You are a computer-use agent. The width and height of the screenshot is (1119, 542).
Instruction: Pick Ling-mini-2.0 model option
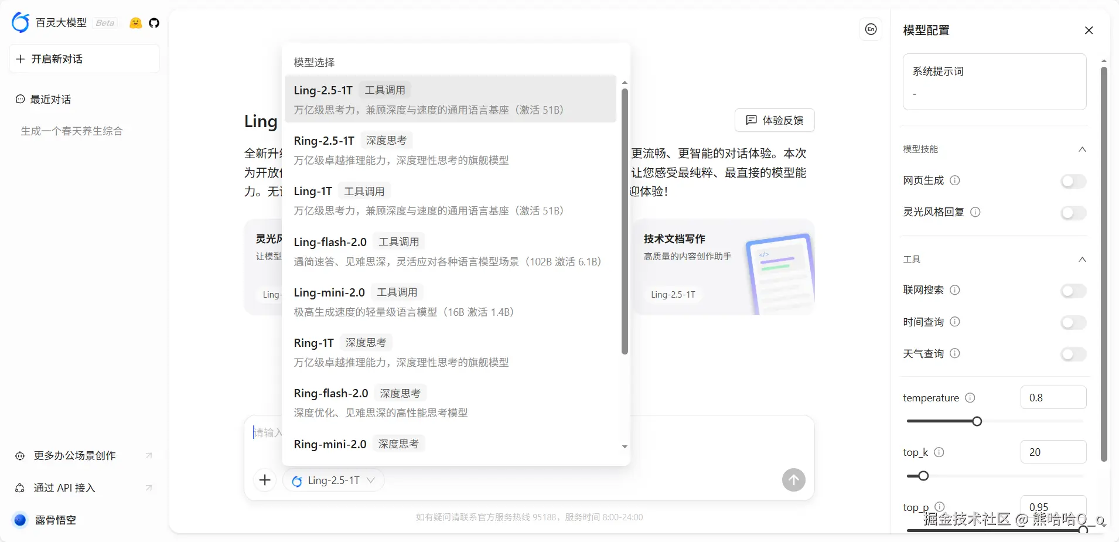click(450, 301)
